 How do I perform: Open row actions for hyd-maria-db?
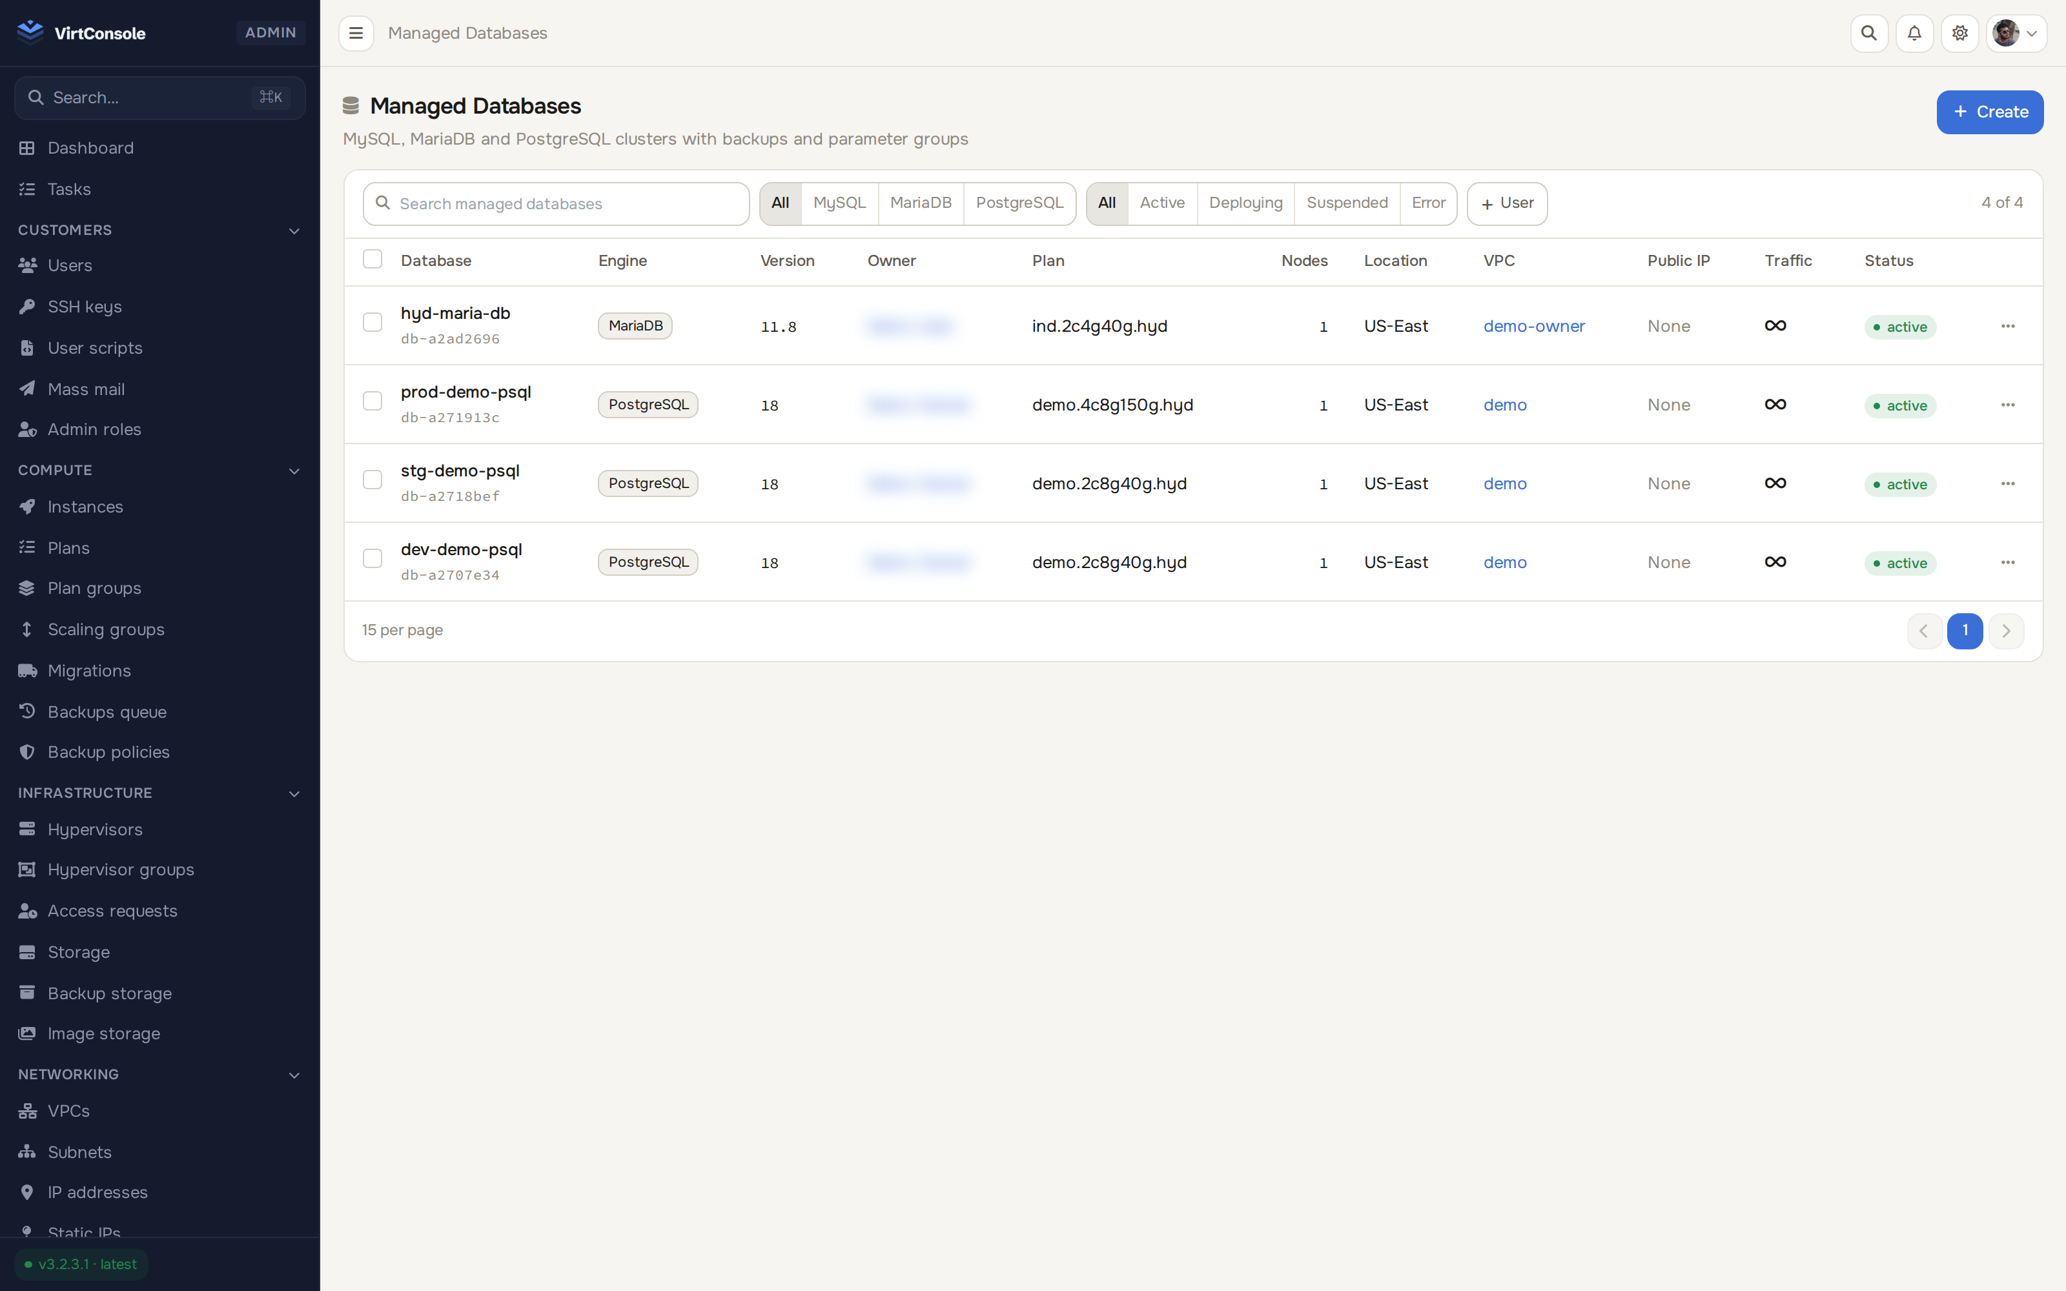point(2008,326)
